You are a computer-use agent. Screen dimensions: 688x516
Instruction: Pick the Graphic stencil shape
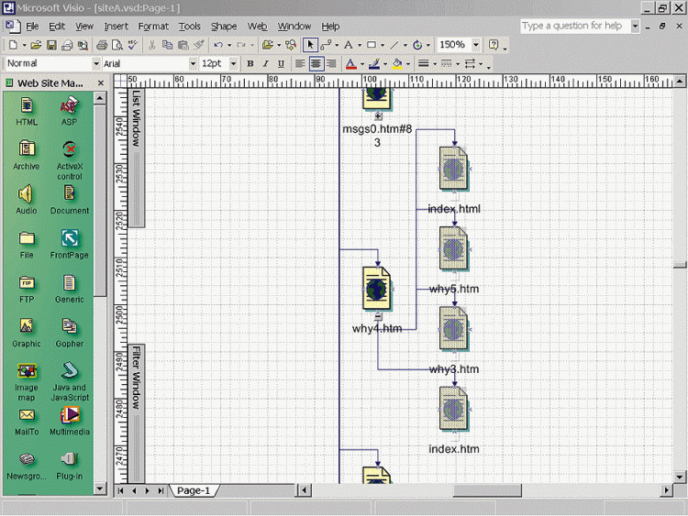27,334
